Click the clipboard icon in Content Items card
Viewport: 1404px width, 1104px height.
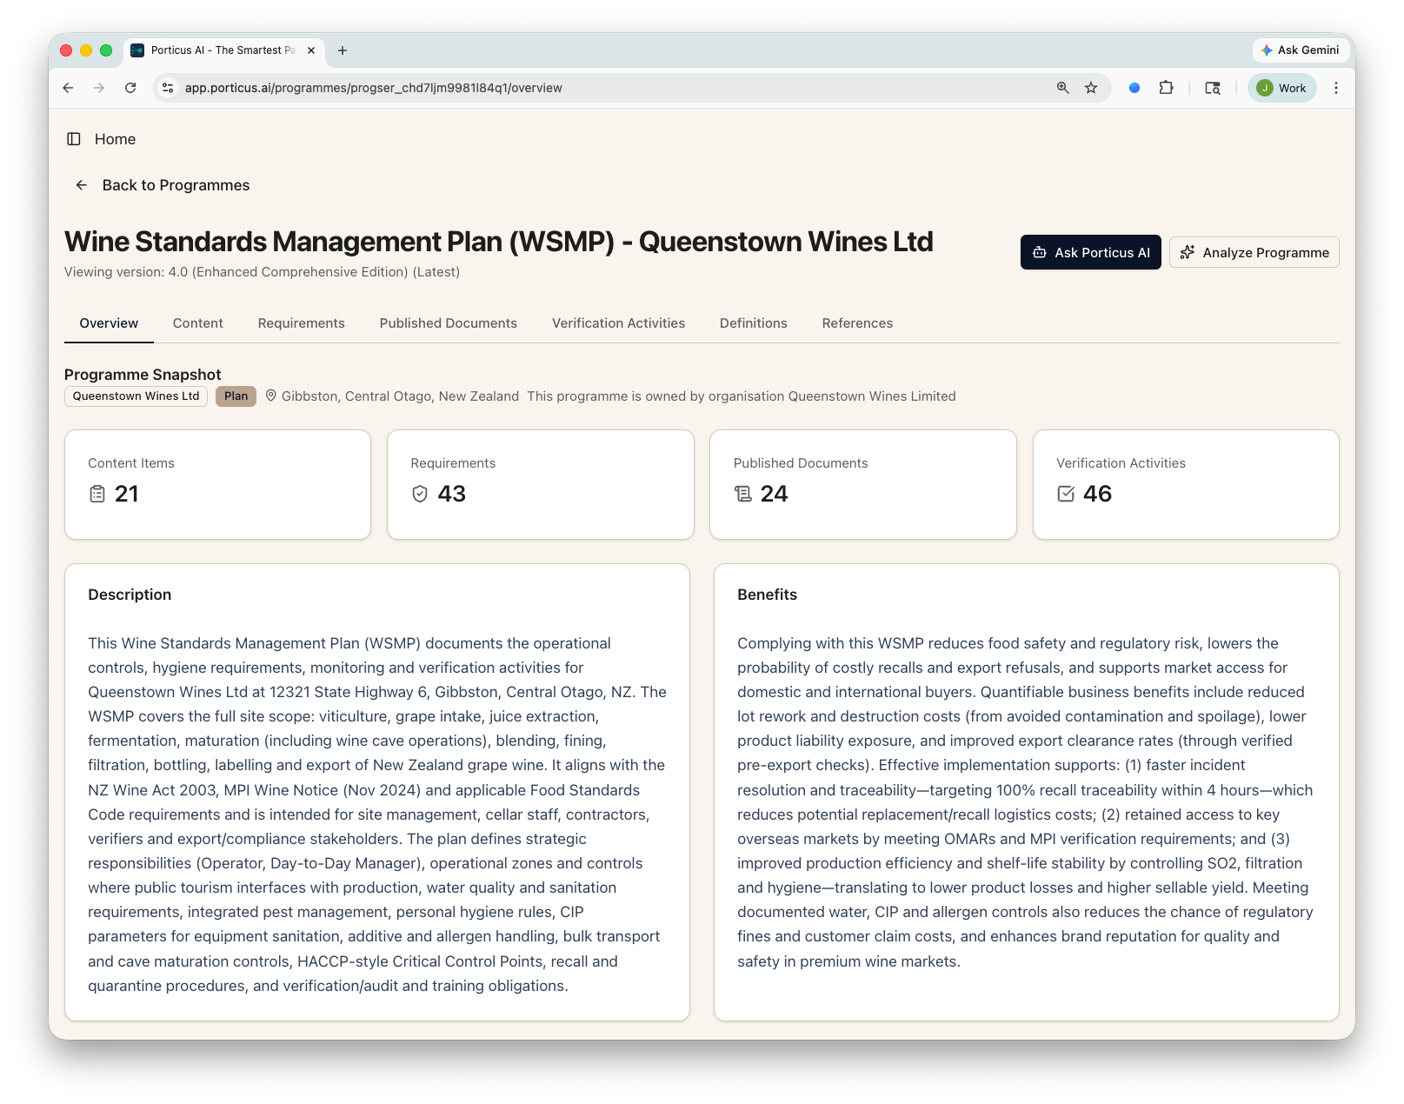(x=97, y=494)
